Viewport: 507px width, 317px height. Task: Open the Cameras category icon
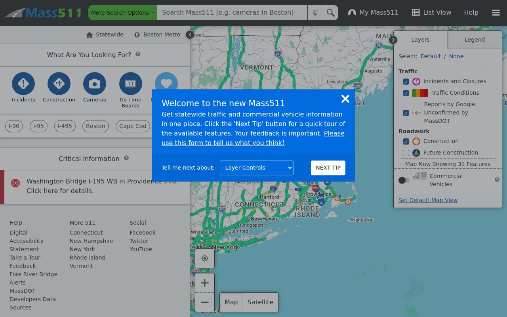tap(95, 84)
